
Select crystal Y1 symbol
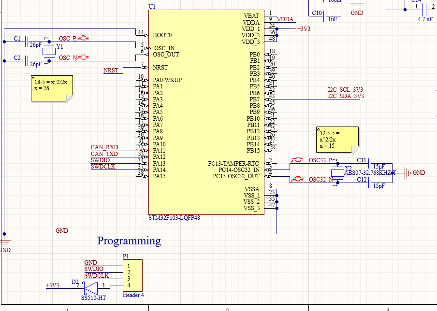click(49, 51)
